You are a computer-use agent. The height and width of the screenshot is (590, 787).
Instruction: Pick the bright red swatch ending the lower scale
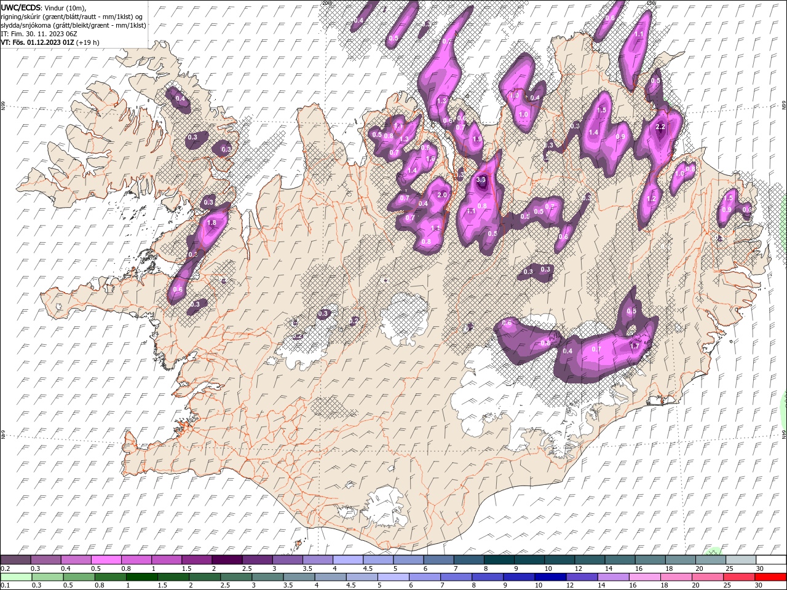[x=771, y=577]
